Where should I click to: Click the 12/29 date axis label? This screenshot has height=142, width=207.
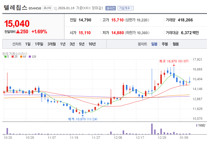tap(162, 138)
